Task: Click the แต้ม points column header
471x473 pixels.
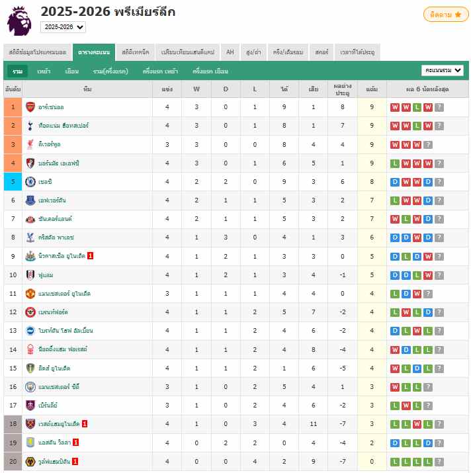Action: [372, 89]
